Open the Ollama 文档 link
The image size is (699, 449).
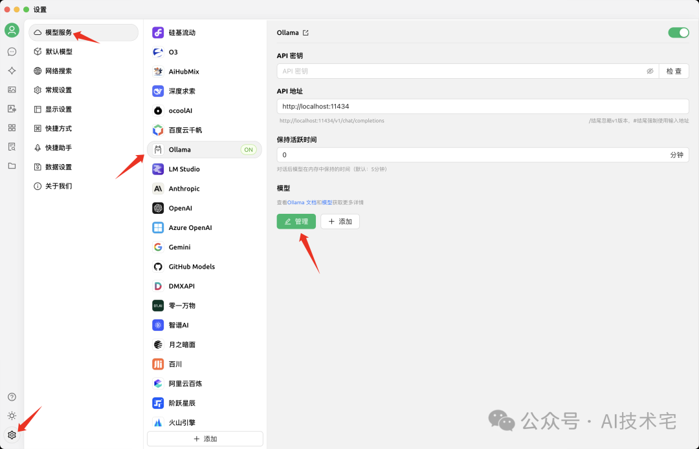302,202
